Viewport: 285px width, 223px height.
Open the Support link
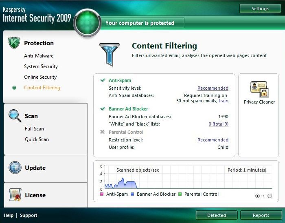[28, 215]
